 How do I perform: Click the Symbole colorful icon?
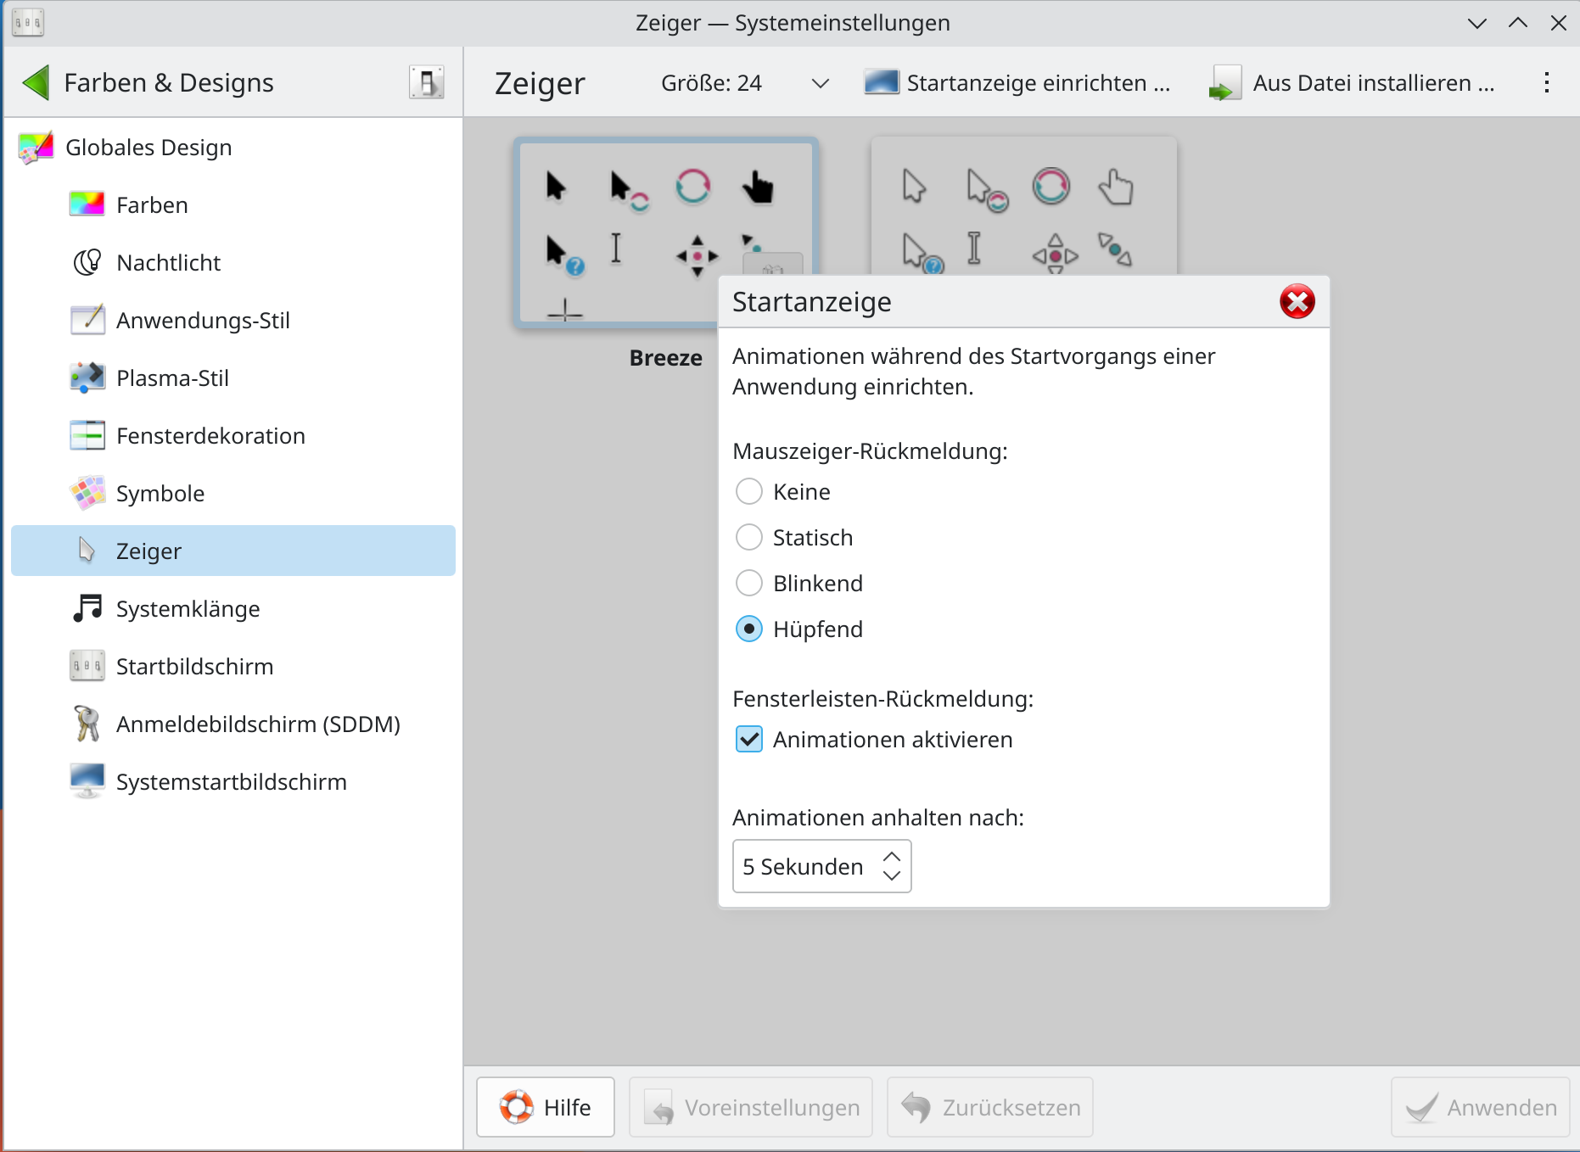click(87, 494)
